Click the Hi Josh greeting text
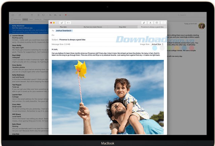215x146 pixels. [x=55, y=49]
